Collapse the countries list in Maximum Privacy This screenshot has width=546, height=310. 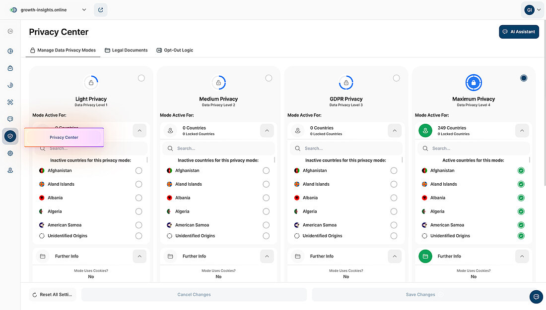pyautogui.click(x=522, y=130)
